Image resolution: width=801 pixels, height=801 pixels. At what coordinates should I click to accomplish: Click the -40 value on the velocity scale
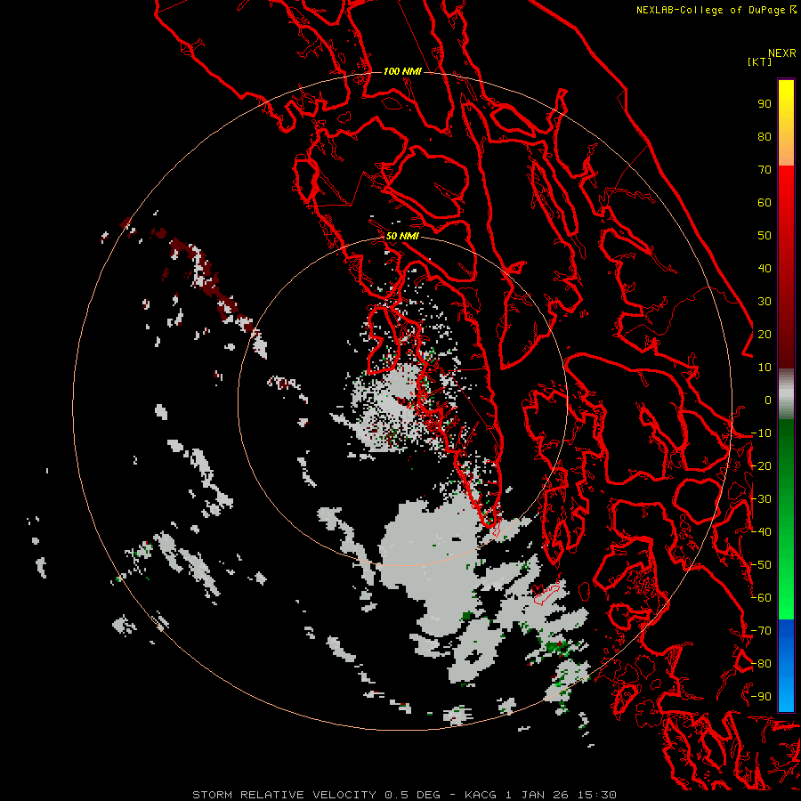point(761,532)
